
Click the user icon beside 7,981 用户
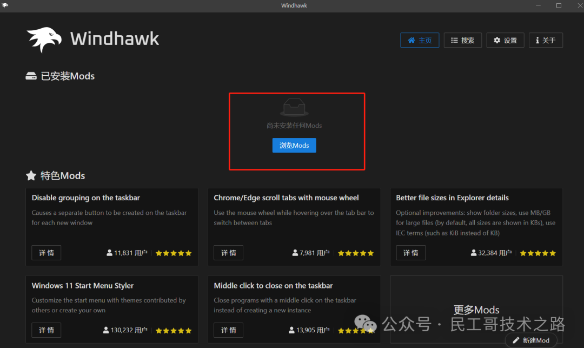(x=295, y=253)
